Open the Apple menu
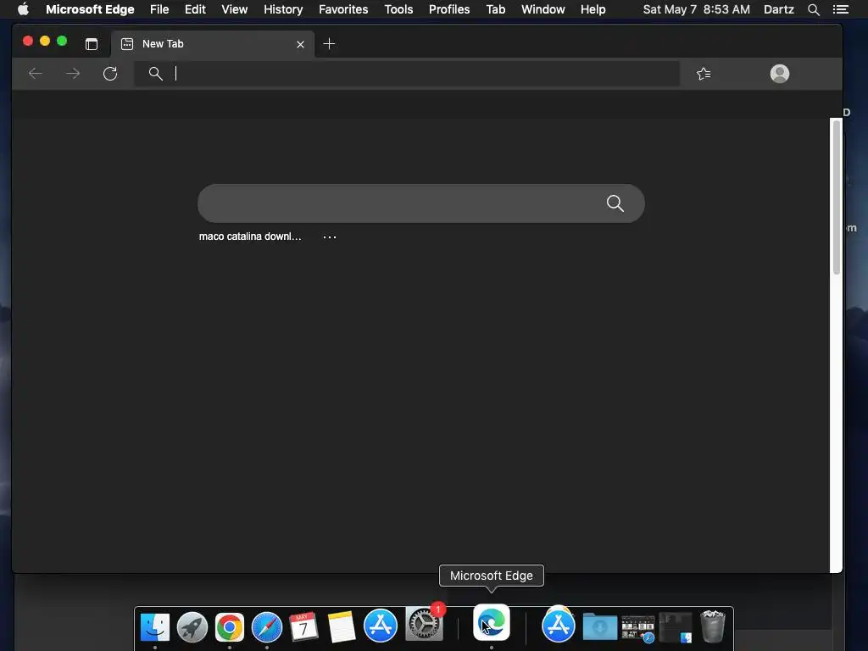This screenshot has width=868, height=651. click(23, 9)
